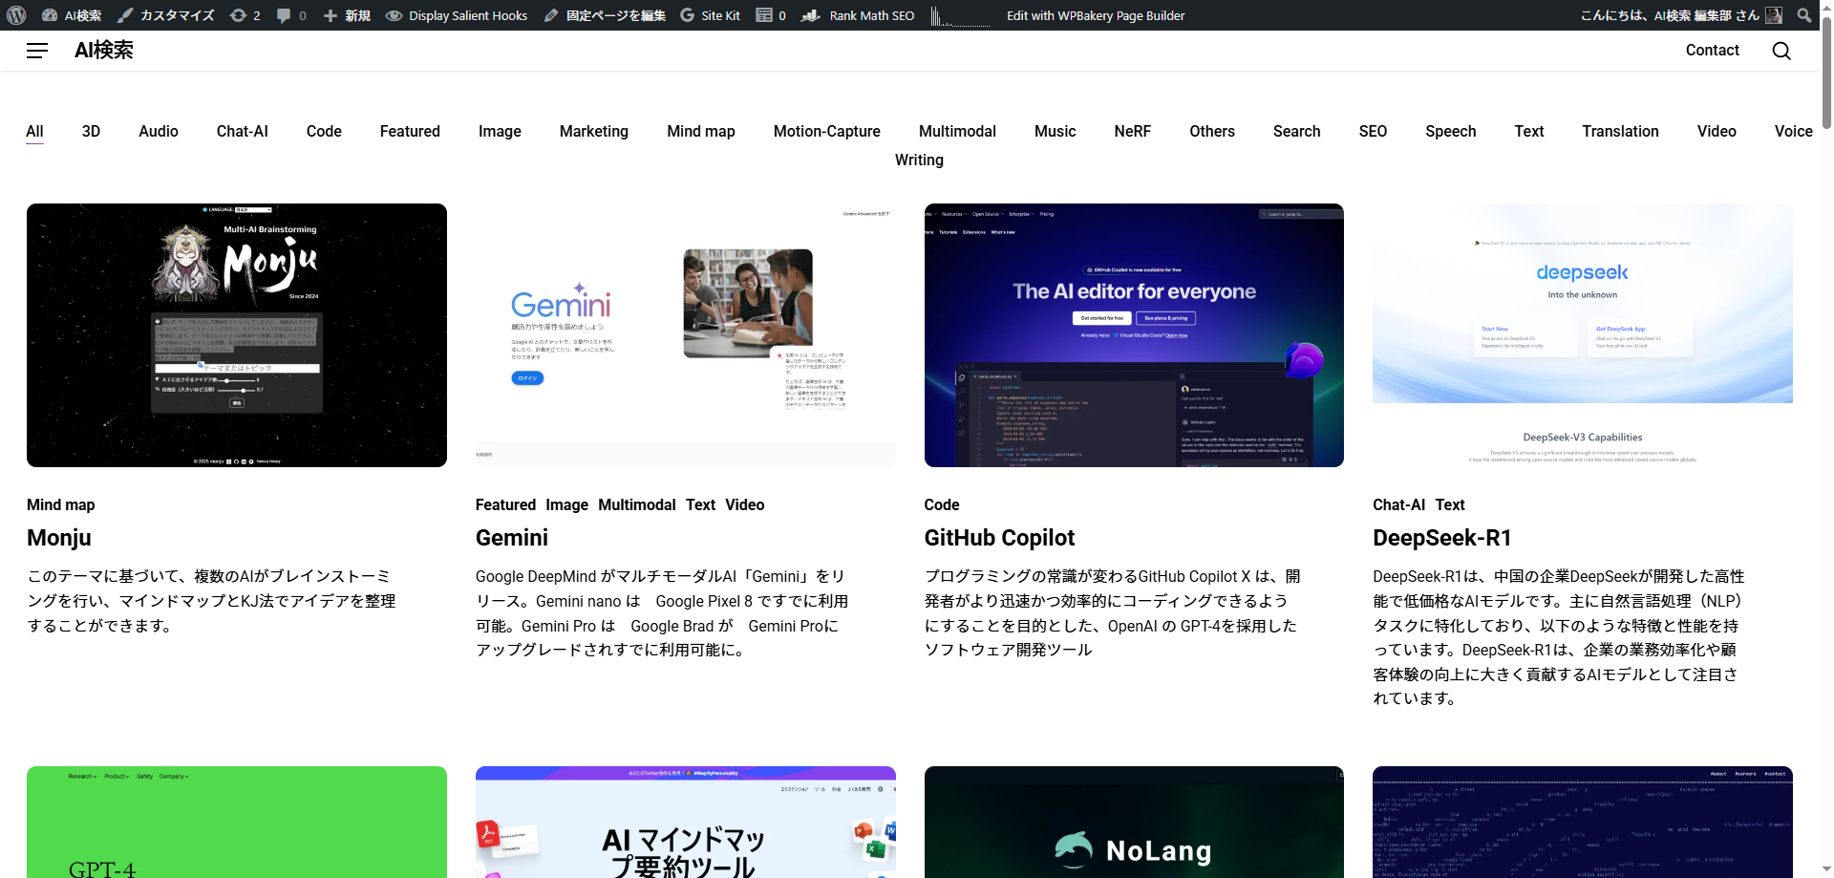Filter by the NeRF category
Screen dimensions: 1834x878
tap(1132, 131)
